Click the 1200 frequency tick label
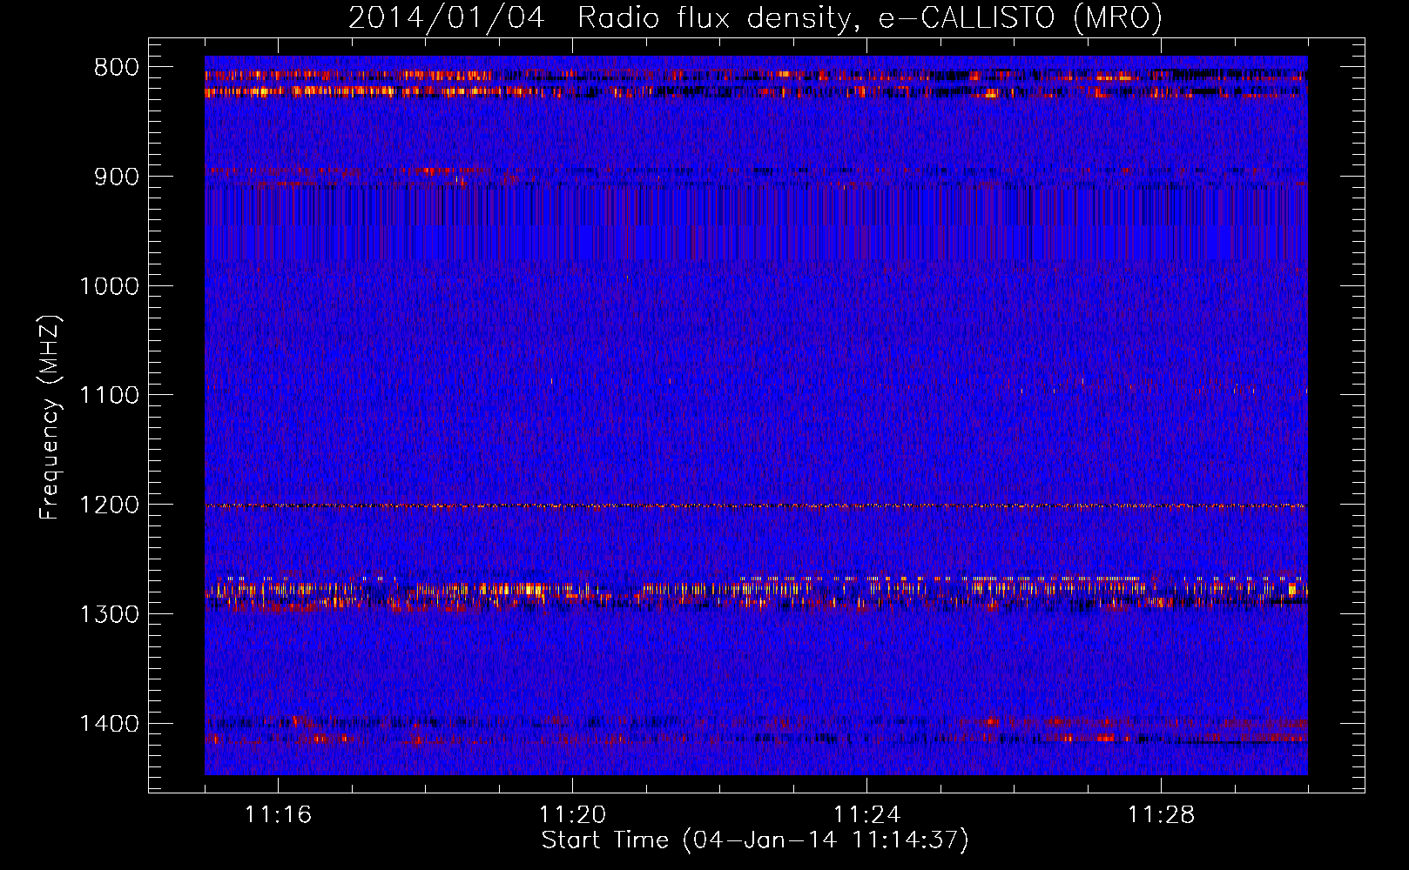 (x=109, y=505)
